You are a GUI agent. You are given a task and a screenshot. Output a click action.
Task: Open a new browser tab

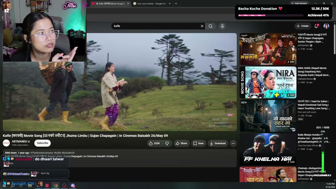(176, 4)
